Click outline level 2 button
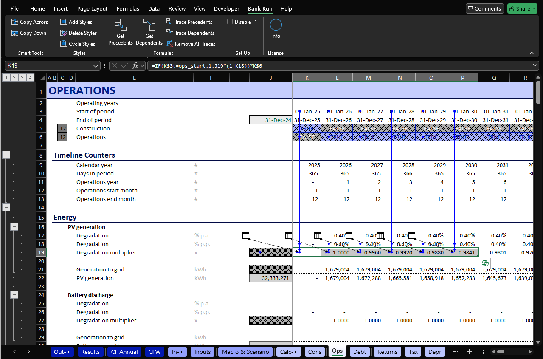 click(14, 78)
